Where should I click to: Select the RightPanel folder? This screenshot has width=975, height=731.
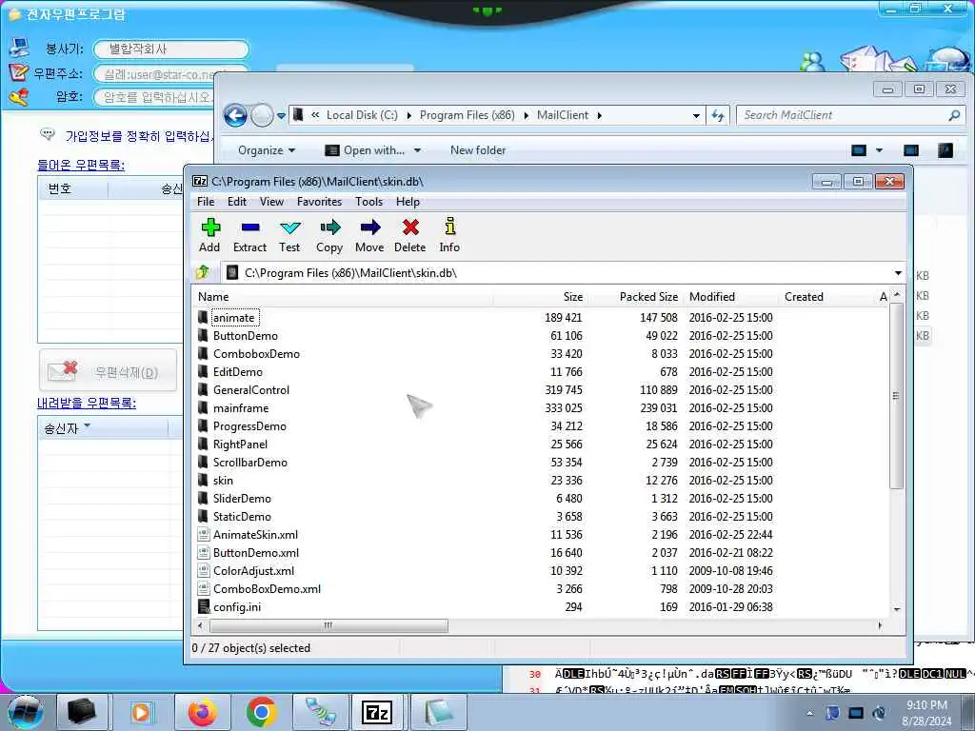[240, 444]
